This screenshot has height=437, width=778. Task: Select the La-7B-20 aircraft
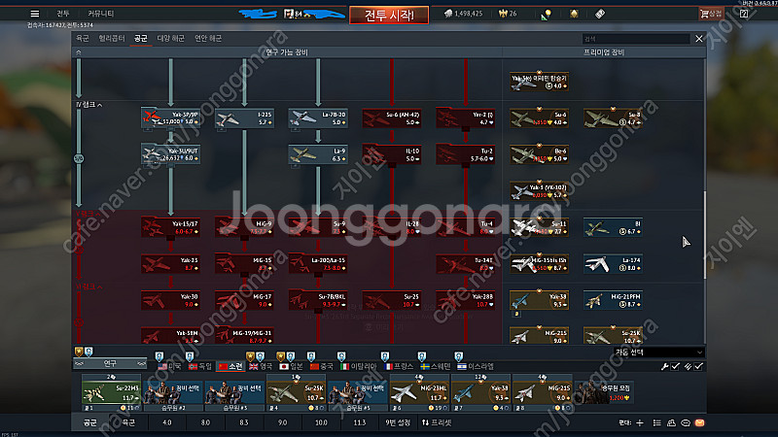pos(318,118)
